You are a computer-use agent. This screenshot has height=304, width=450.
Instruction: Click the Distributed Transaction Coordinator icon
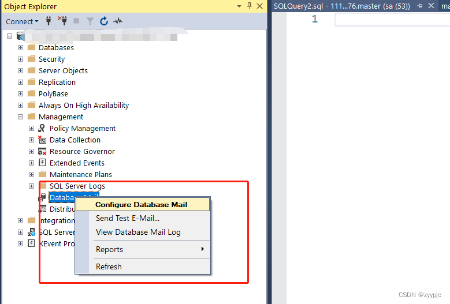tap(43, 209)
